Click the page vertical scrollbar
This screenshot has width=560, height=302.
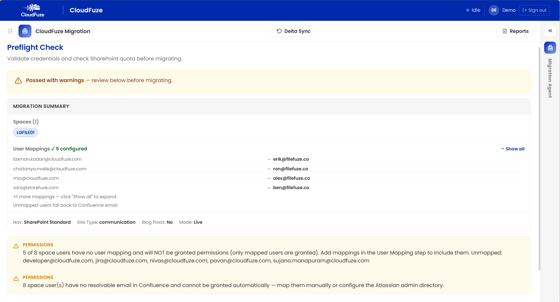(x=539, y=158)
